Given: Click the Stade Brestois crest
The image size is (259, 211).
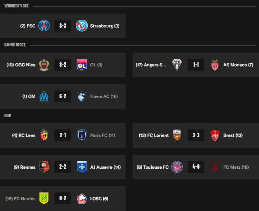Looking at the screenshot, I should (x=214, y=135).
